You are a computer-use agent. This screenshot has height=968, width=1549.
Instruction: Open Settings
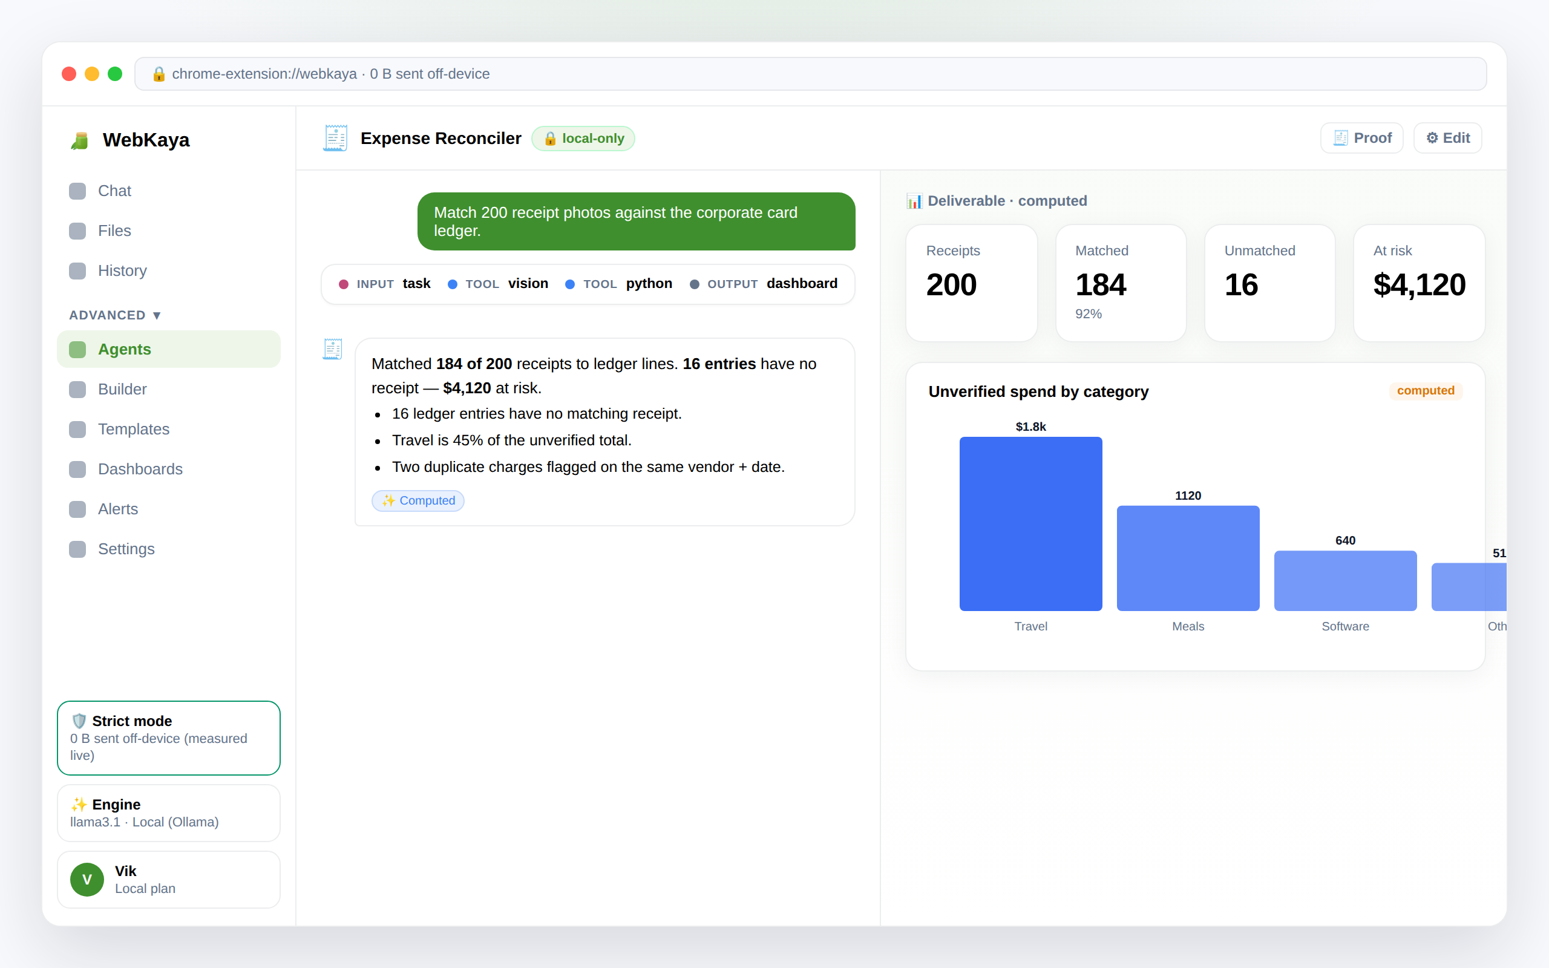click(169, 549)
